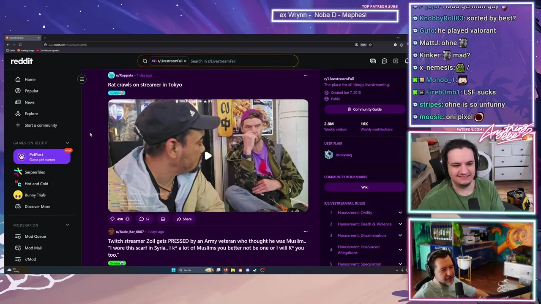The height and width of the screenshot is (304, 541).
Task: Open the r/Mod feed
Action: pos(30,259)
